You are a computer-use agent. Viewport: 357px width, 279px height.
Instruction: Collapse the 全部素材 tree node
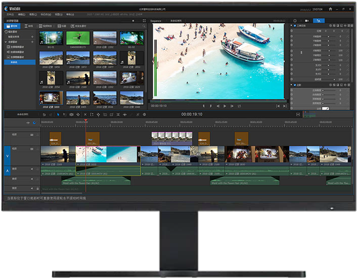6,42
